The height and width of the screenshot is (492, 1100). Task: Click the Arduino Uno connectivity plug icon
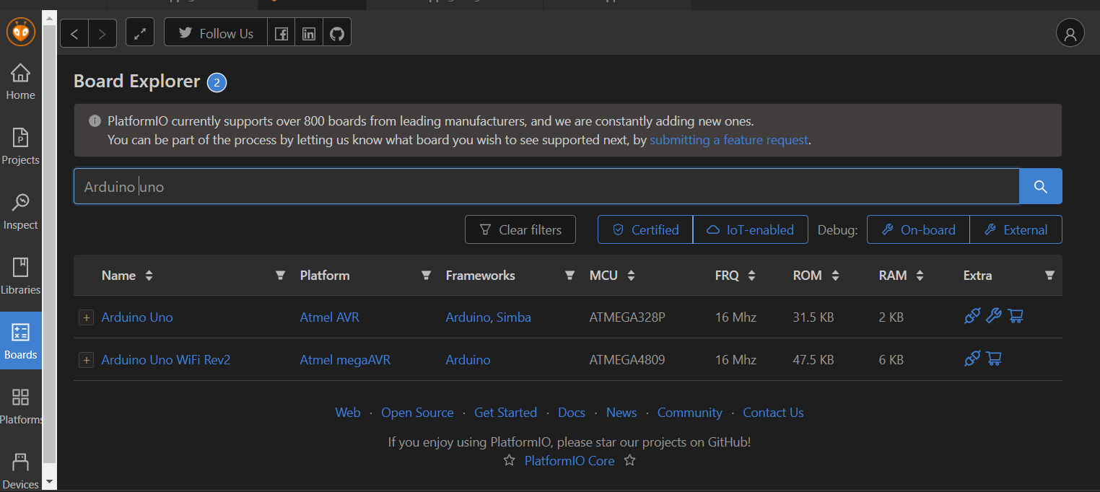972,315
